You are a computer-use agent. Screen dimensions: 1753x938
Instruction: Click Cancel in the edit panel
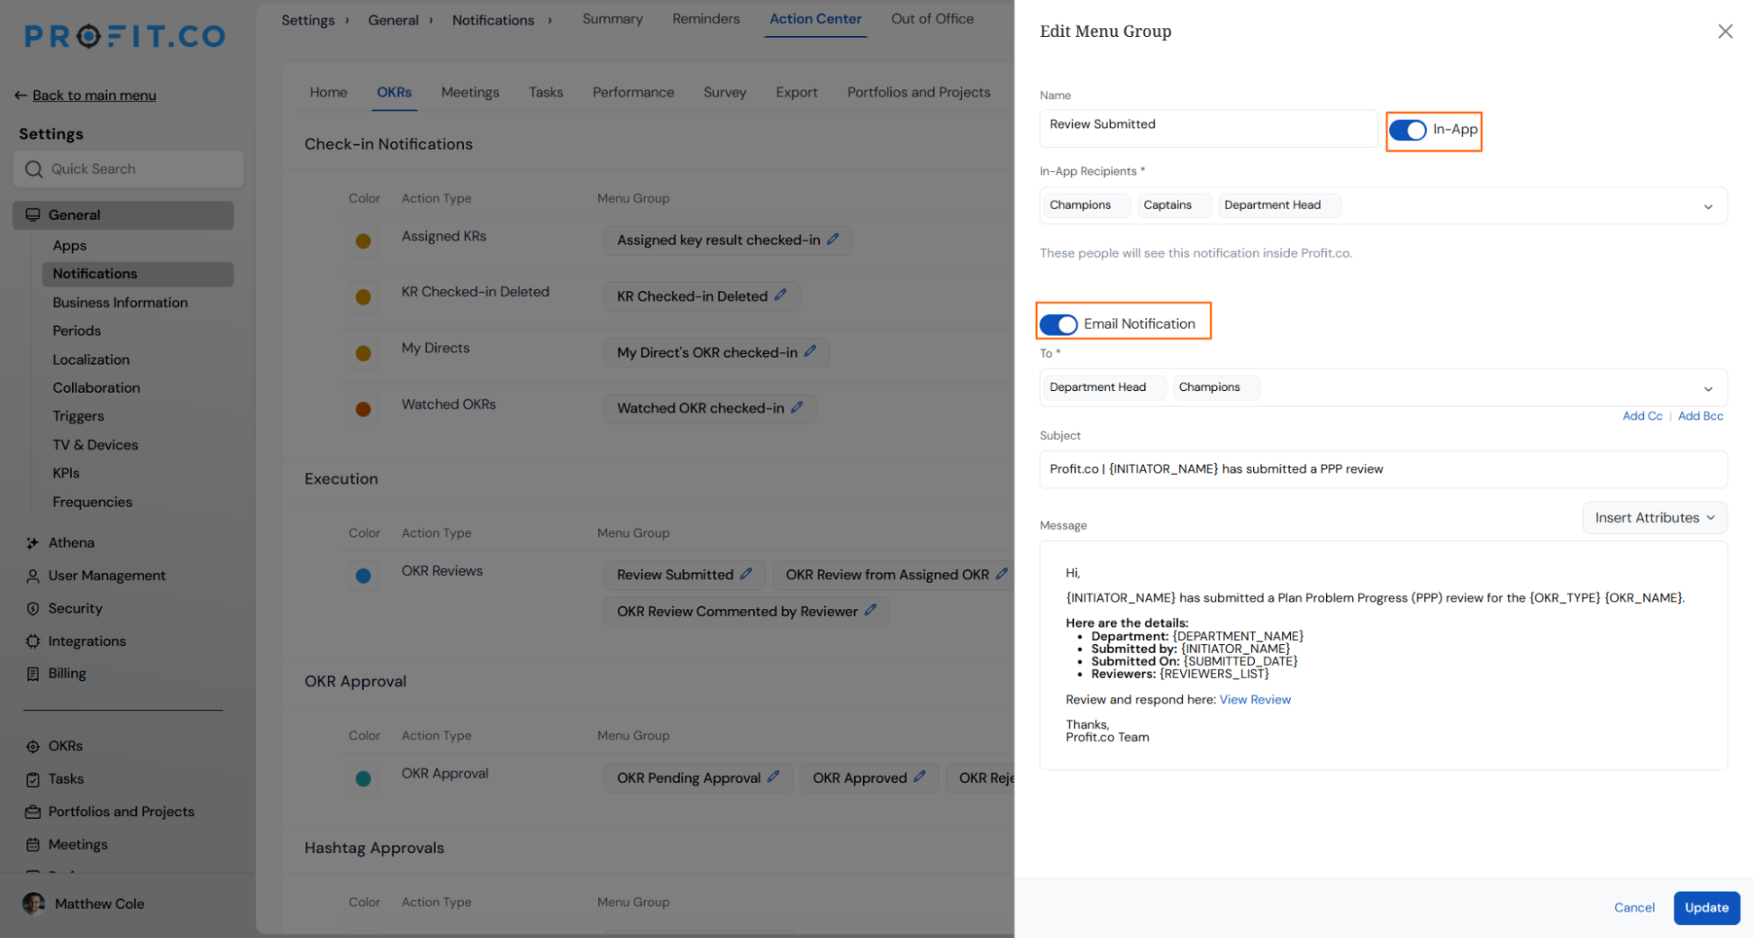pos(1634,907)
